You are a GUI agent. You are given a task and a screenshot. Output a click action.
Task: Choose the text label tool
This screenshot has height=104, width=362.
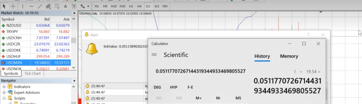point(74,6)
